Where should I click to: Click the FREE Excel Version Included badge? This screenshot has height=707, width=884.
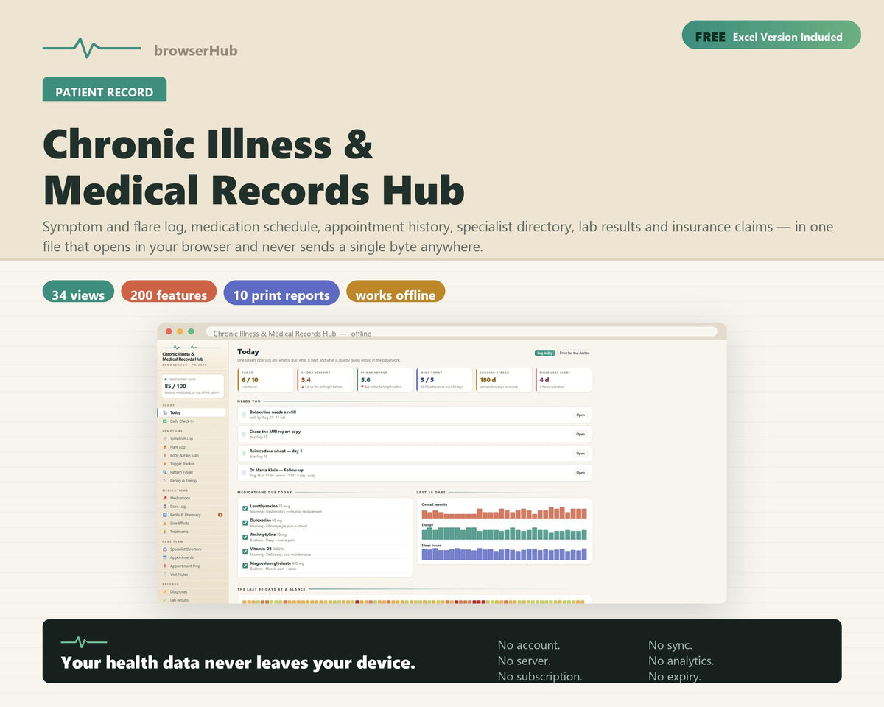click(771, 35)
